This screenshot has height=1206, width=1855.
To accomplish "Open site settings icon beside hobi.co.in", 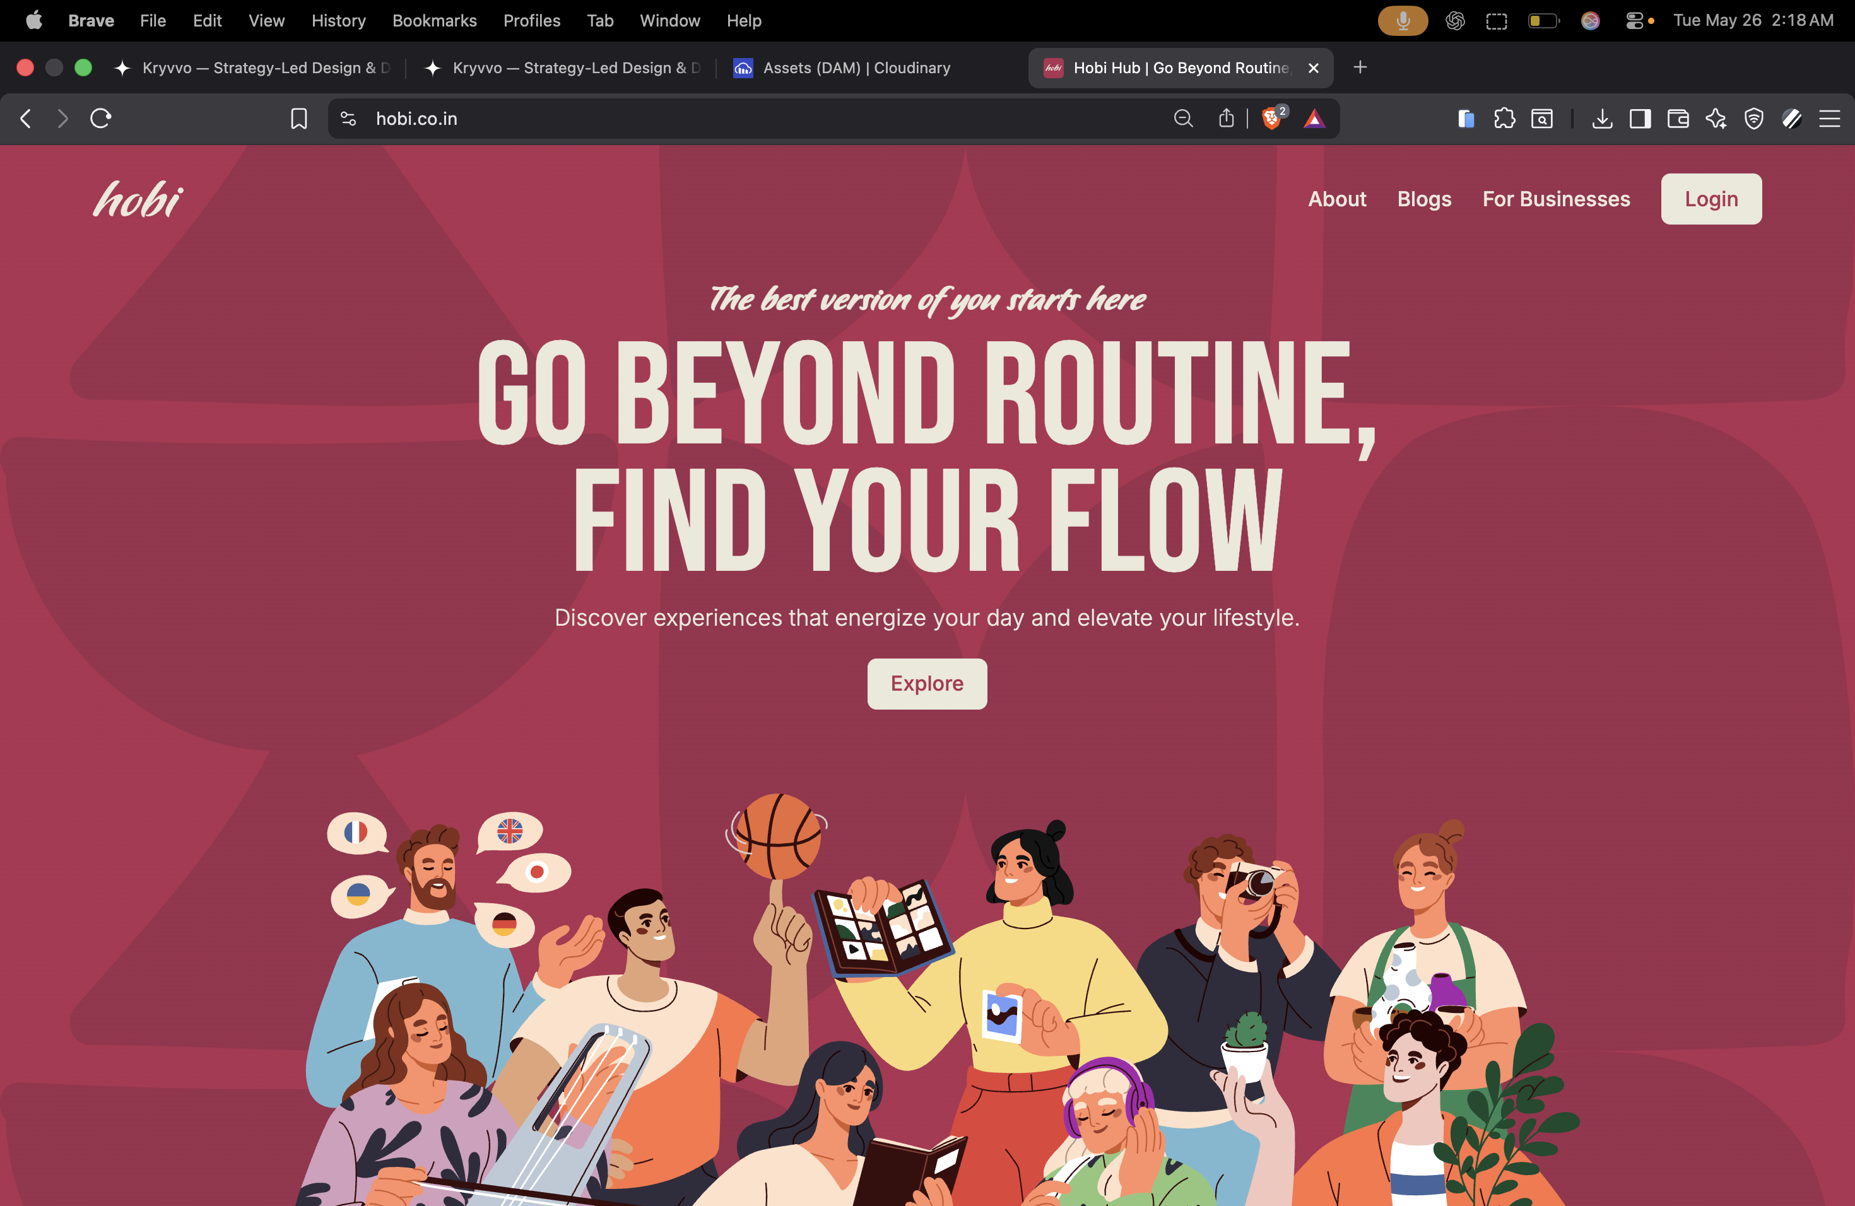I will 348,119.
